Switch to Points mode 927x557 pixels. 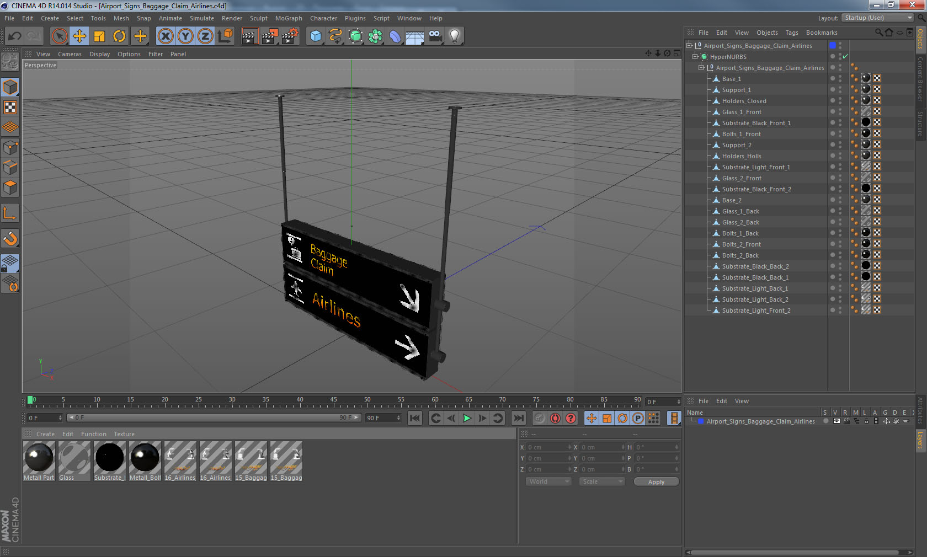pos(10,148)
